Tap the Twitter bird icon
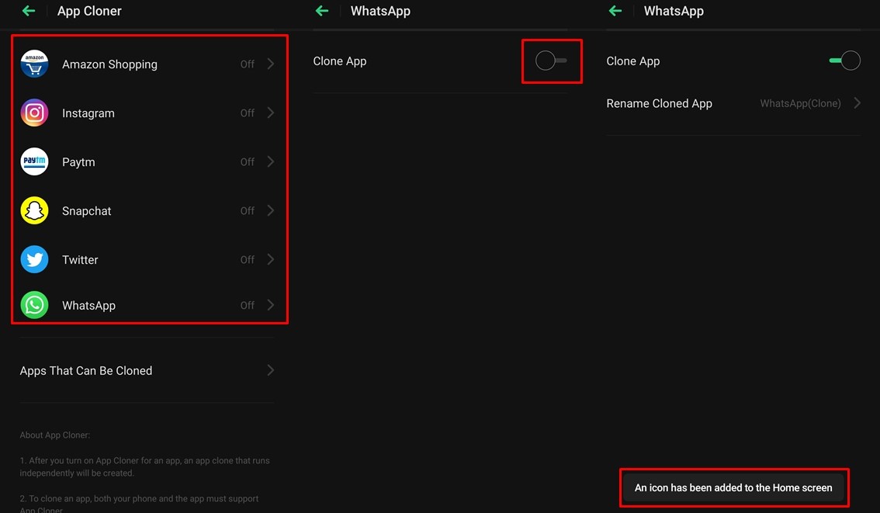Screen dimensions: 880x513 [34, 259]
